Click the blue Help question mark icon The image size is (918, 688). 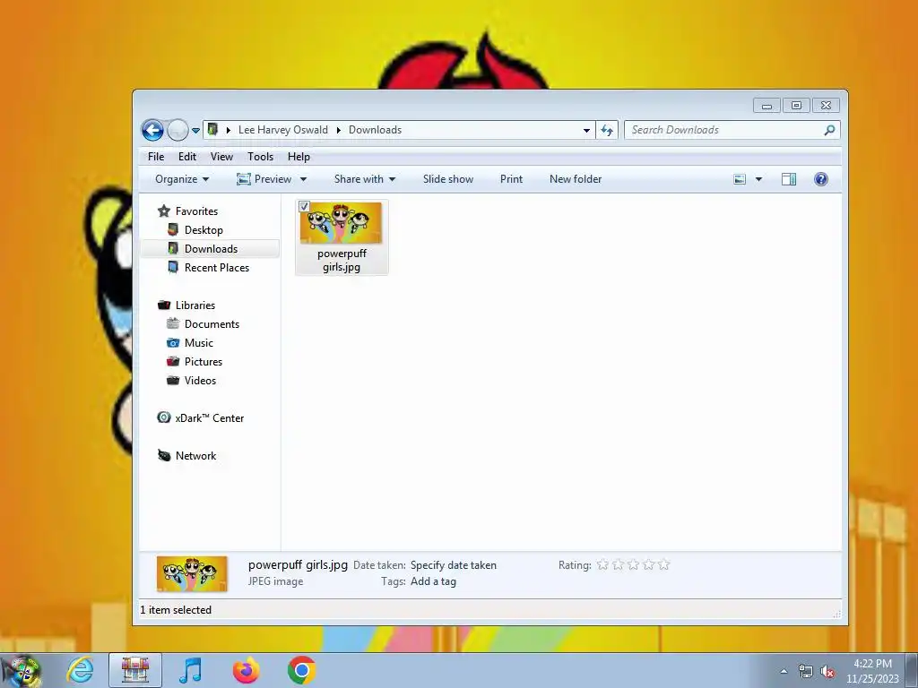pos(821,179)
